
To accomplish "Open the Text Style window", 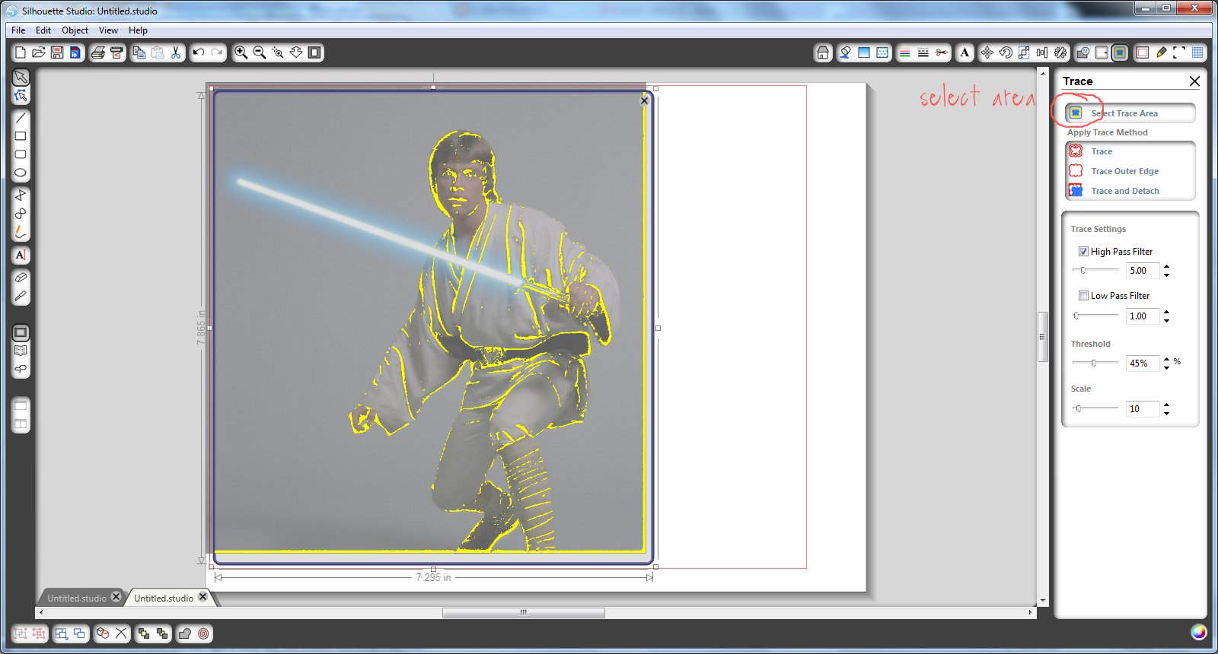I will click(965, 52).
